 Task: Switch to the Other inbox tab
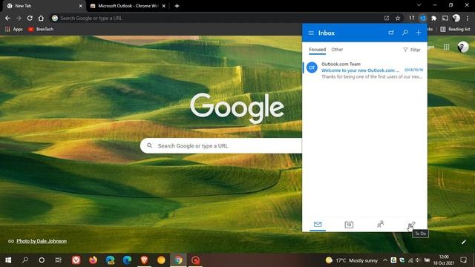337,50
